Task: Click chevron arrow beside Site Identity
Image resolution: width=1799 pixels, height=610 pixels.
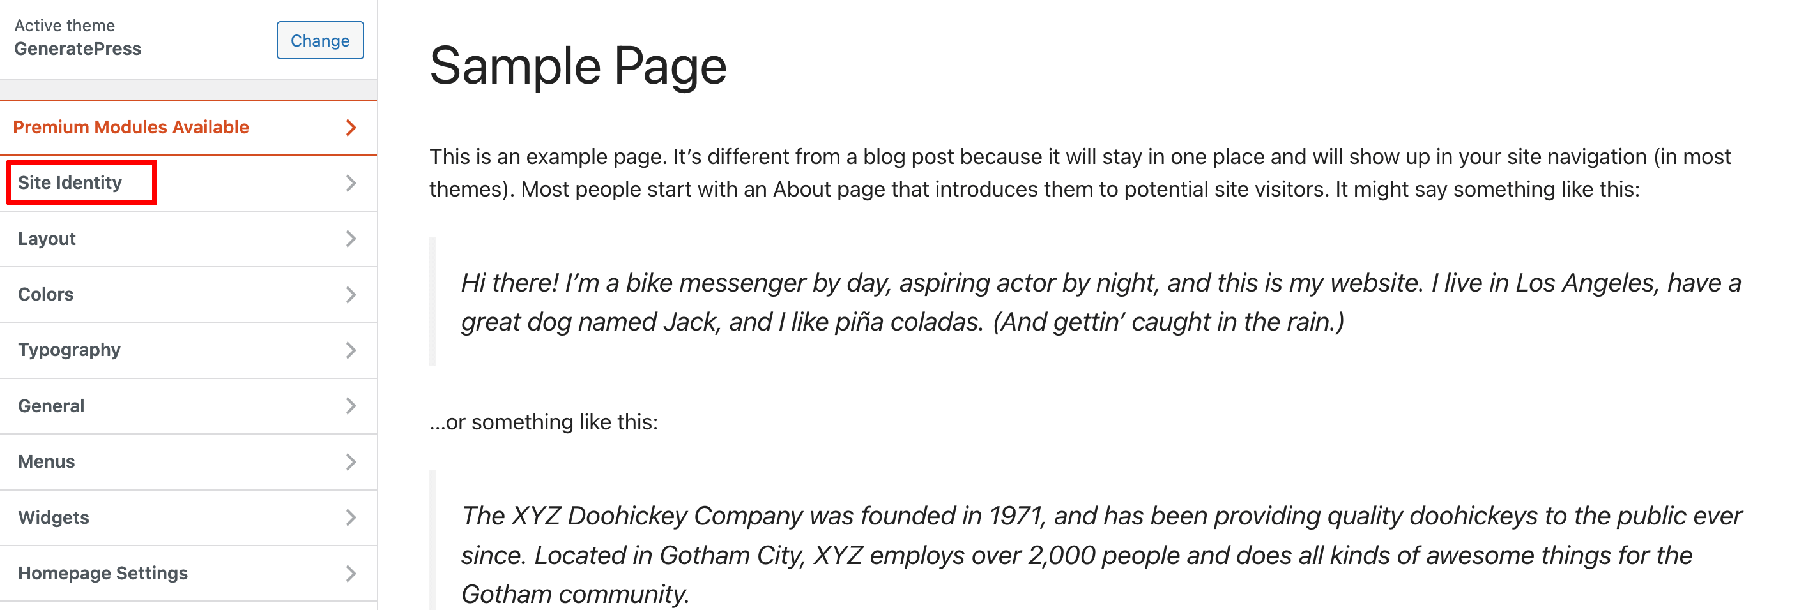Action: [351, 183]
